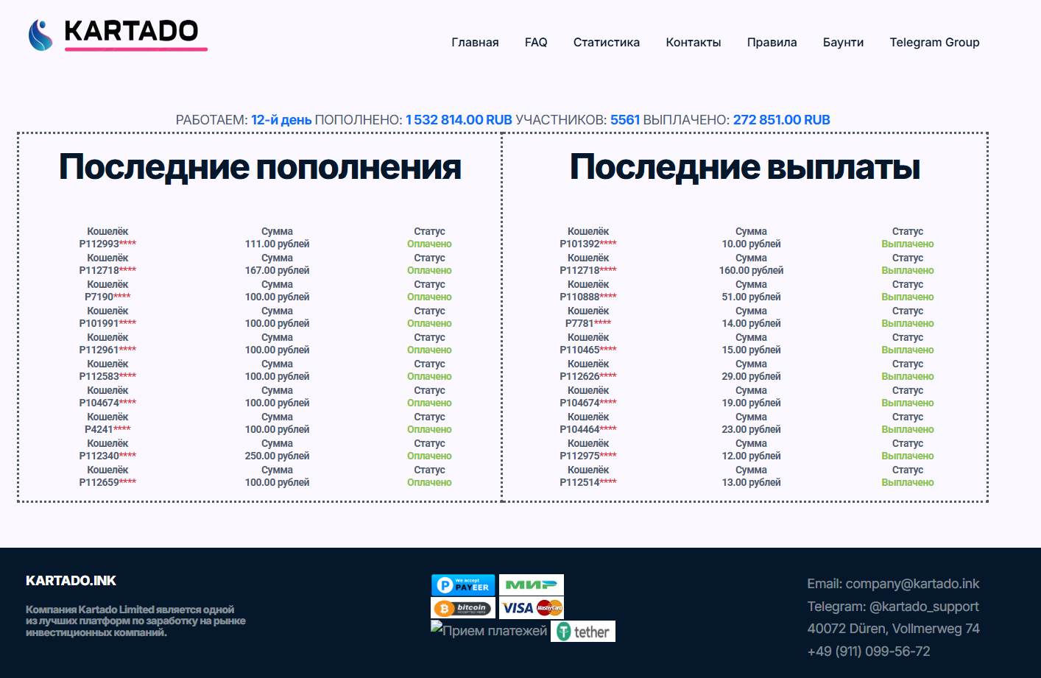Select deposit wallet P112659****

pyautogui.click(x=107, y=482)
